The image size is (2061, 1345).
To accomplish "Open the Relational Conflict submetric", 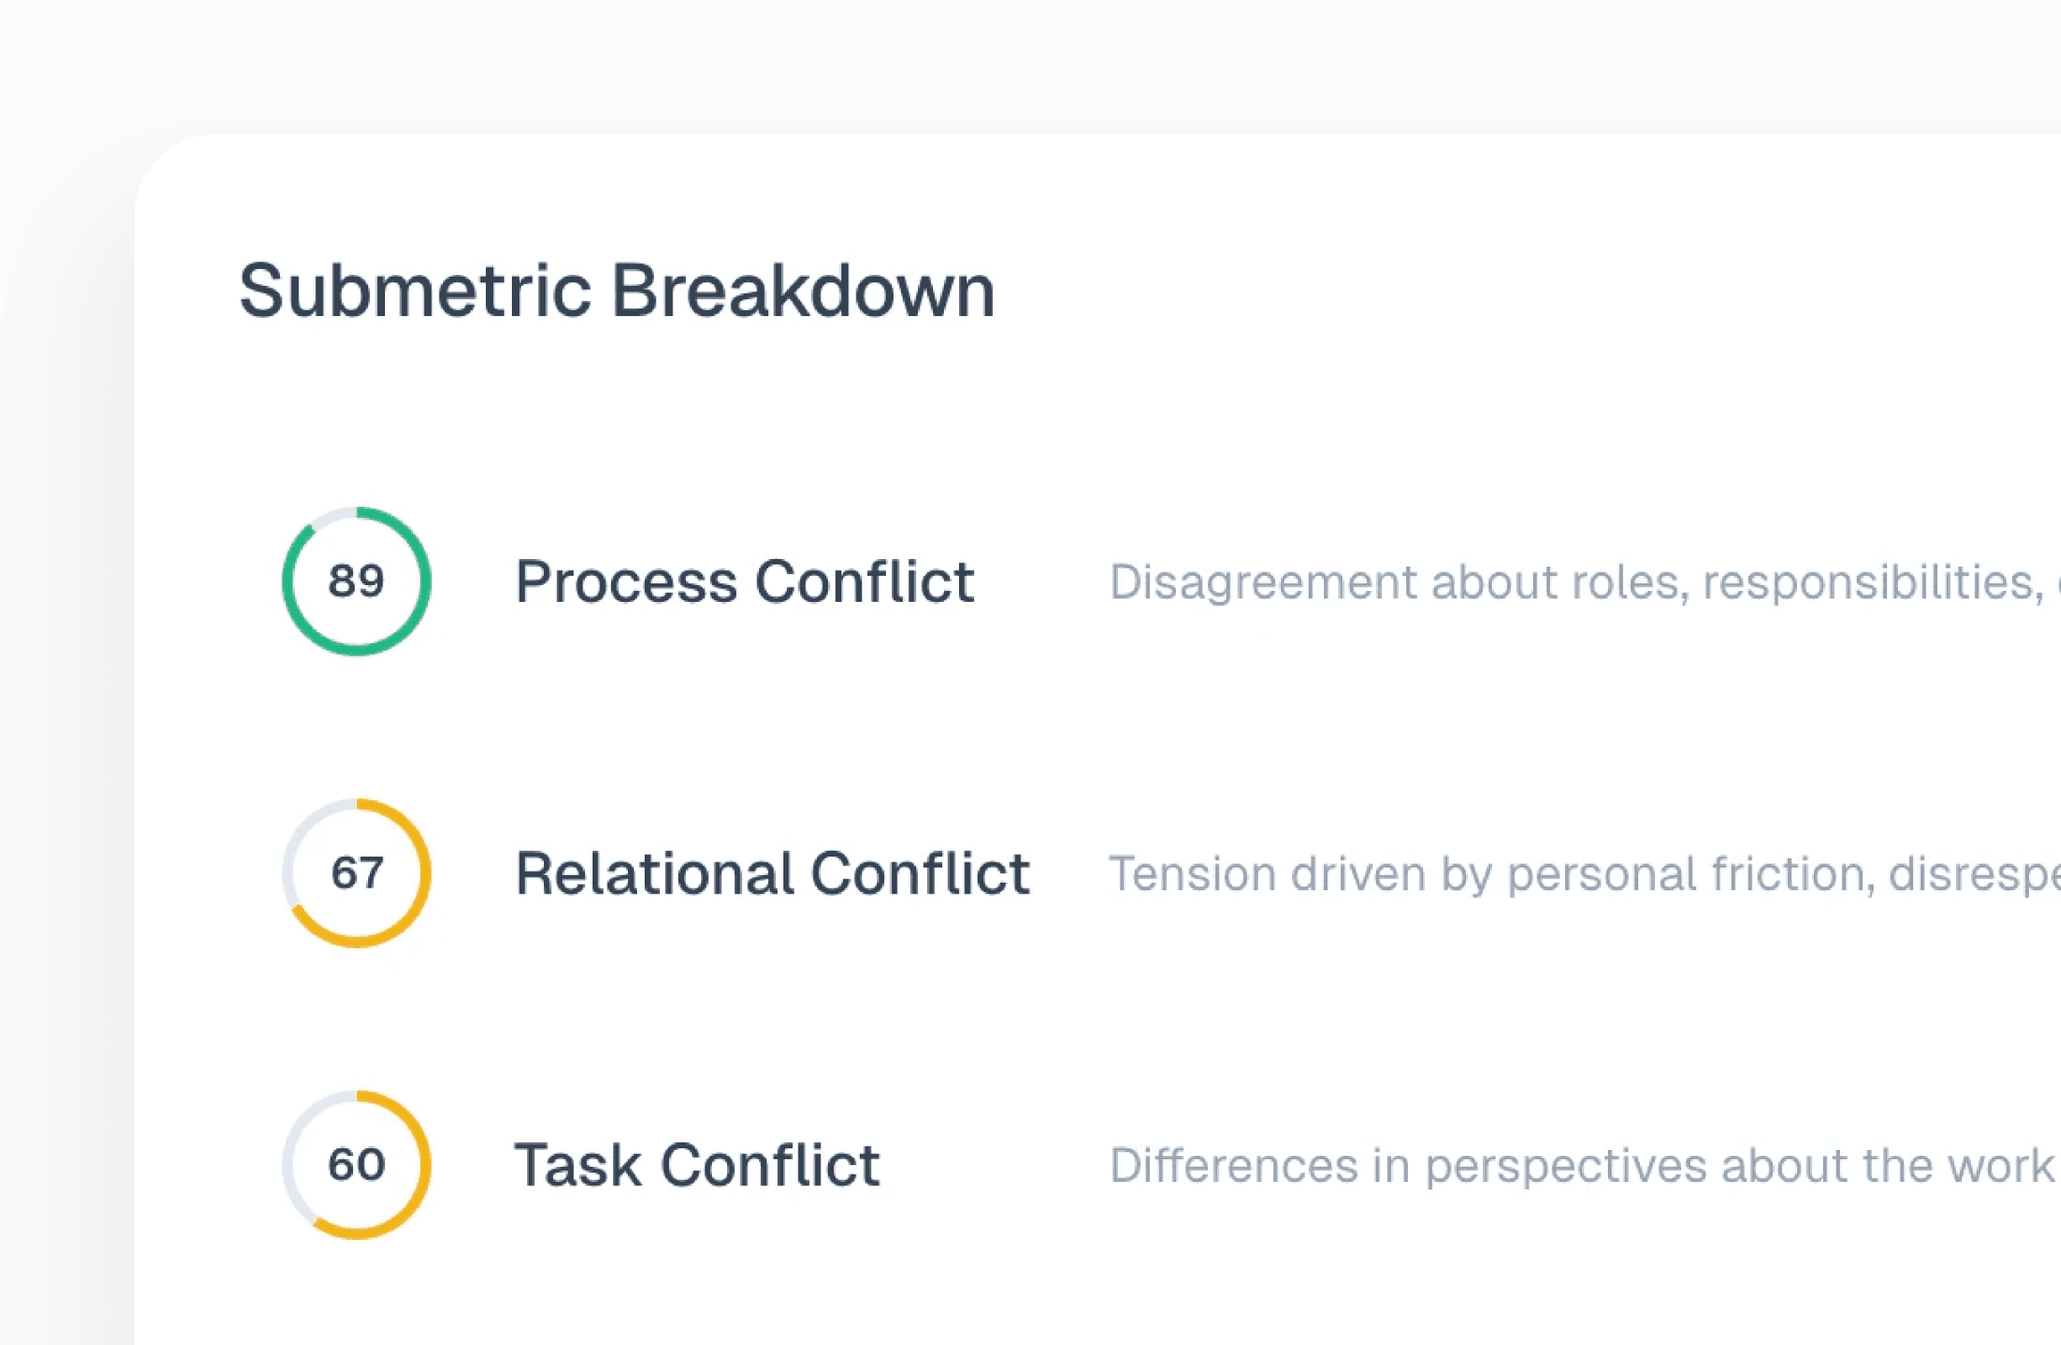I will tap(772, 874).
